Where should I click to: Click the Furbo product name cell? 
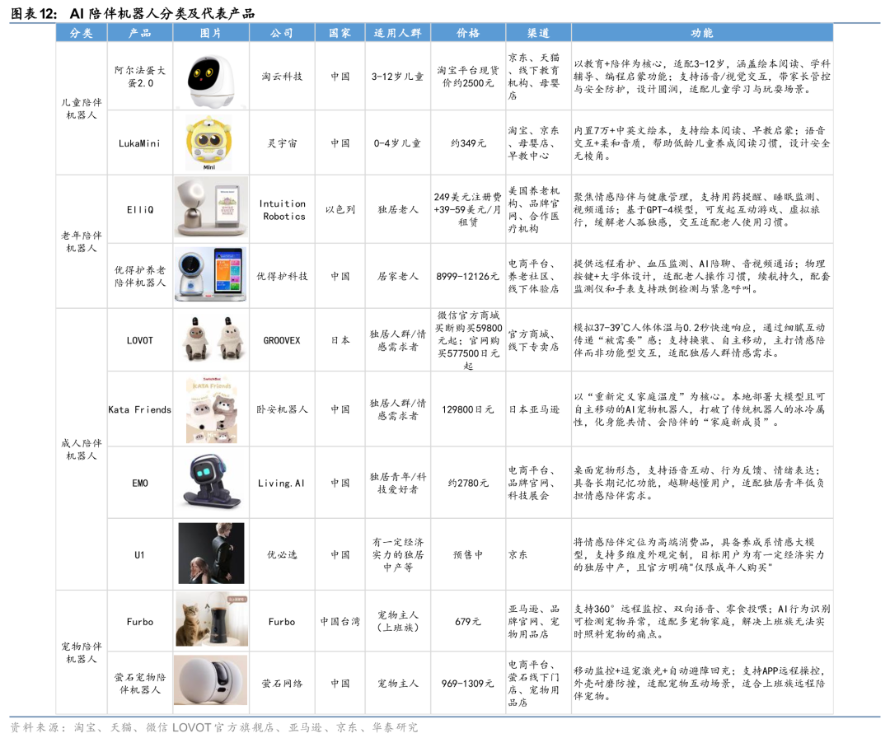(139, 622)
